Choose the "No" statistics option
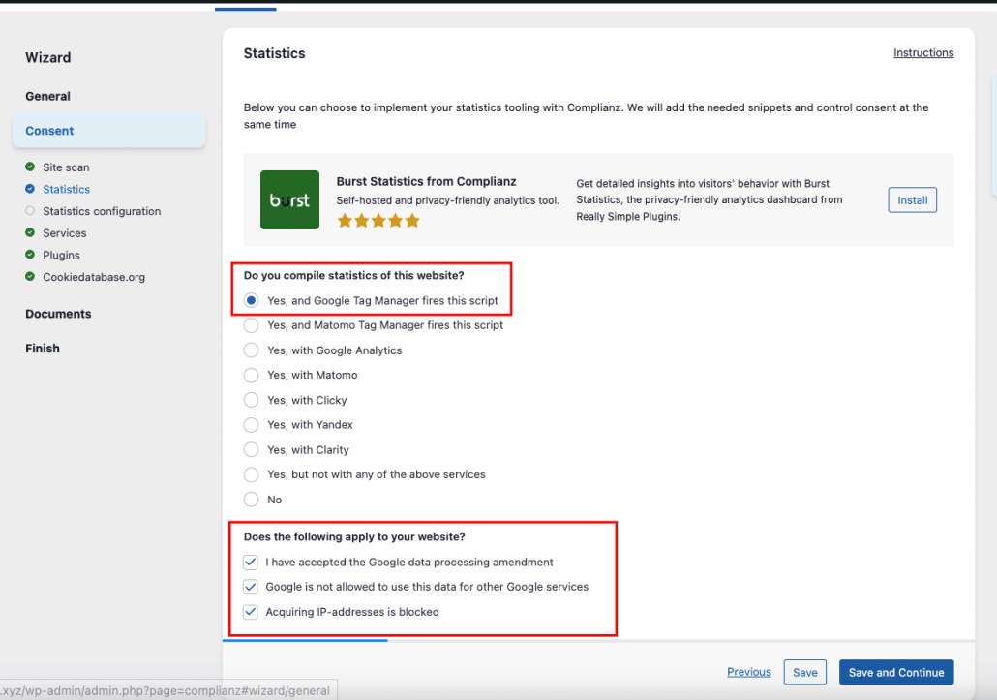997x700 pixels. click(x=251, y=499)
